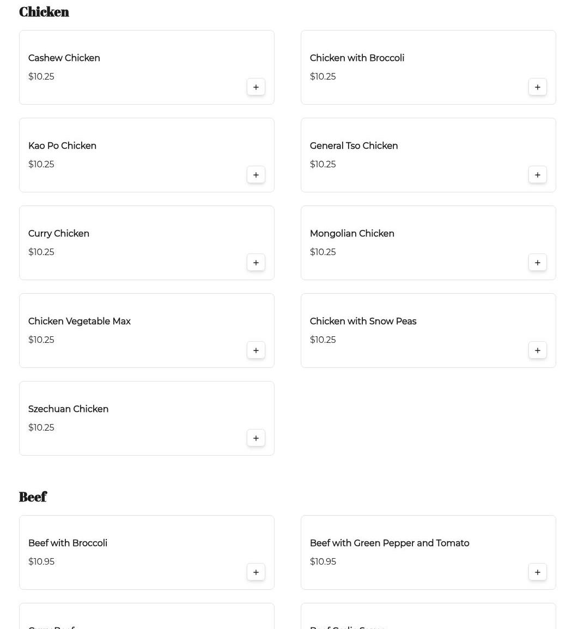
Task: Add Mongolian Chicken to the order
Action: point(538,263)
